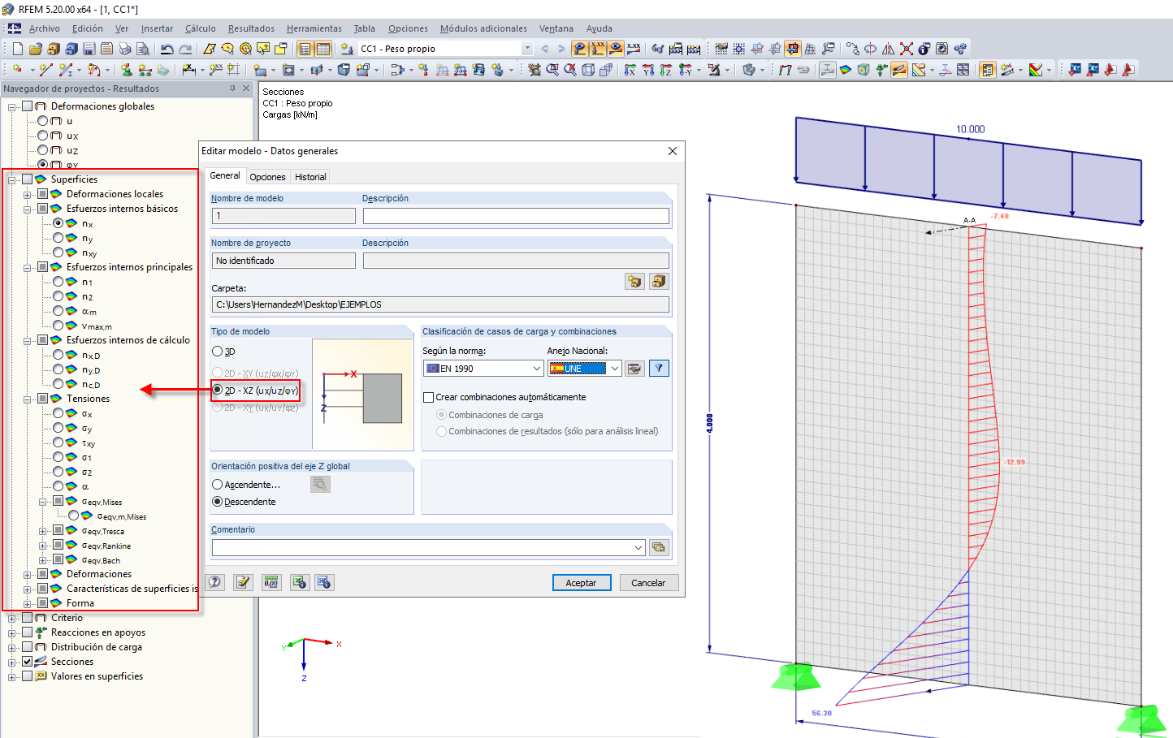Expand the Criterio tree node

pyautogui.click(x=12, y=618)
